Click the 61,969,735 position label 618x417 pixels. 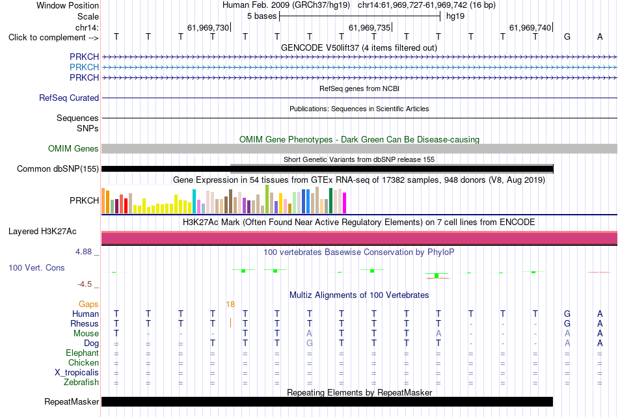click(369, 27)
